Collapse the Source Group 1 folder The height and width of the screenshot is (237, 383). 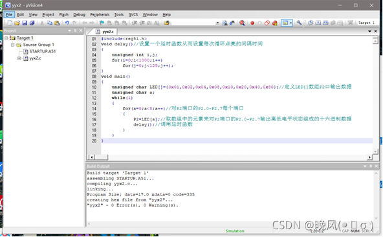[x=12, y=45]
